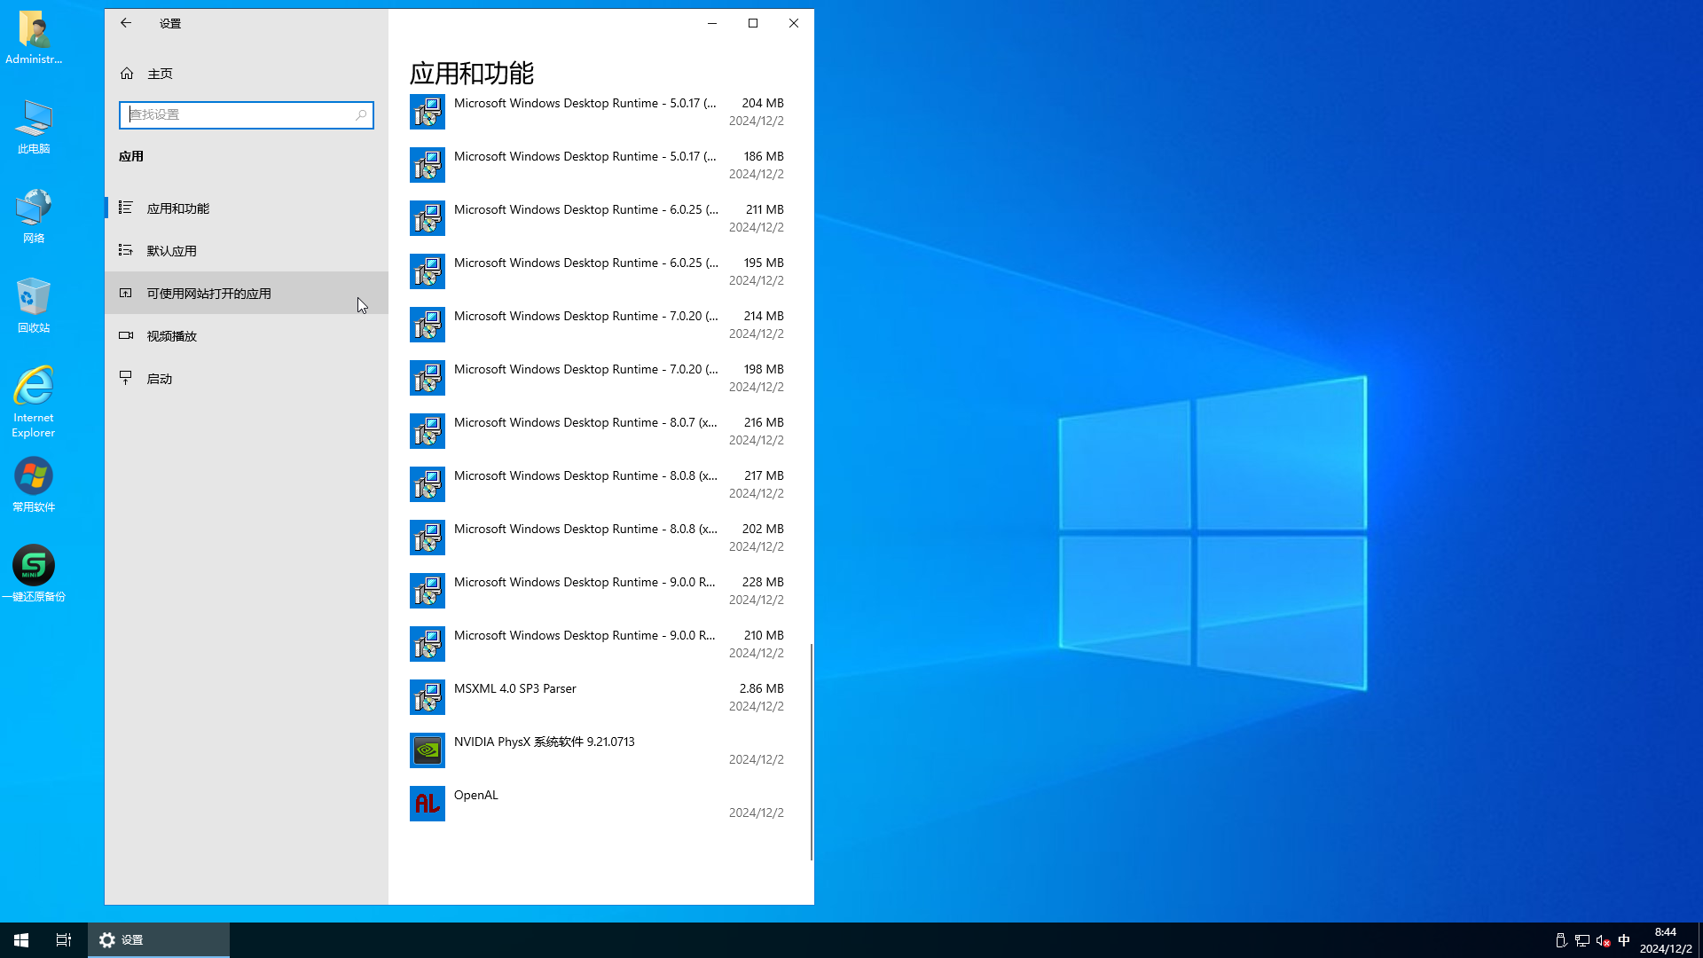The width and height of the screenshot is (1703, 958).
Task: Go back using the settings back arrow
Action: point(126,23)
